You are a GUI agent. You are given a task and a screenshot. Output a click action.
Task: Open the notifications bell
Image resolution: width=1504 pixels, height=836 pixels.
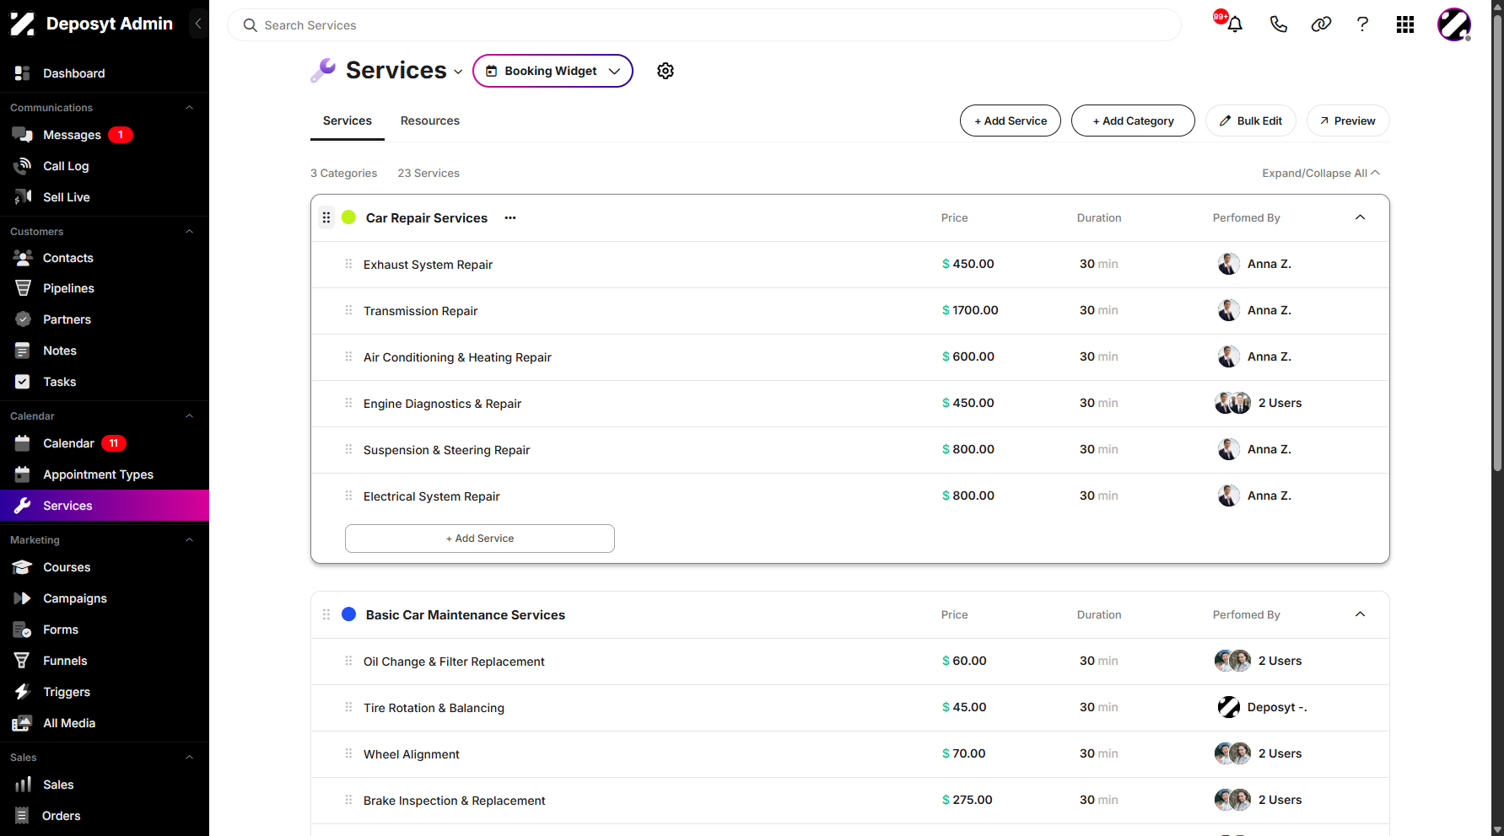(1234, 24)
